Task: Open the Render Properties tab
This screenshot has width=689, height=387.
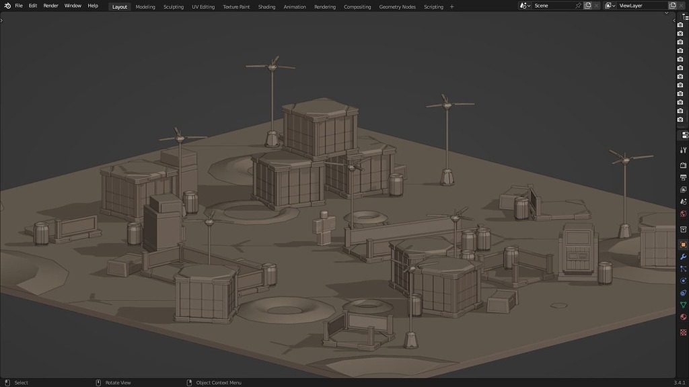Action: [682, 163]
